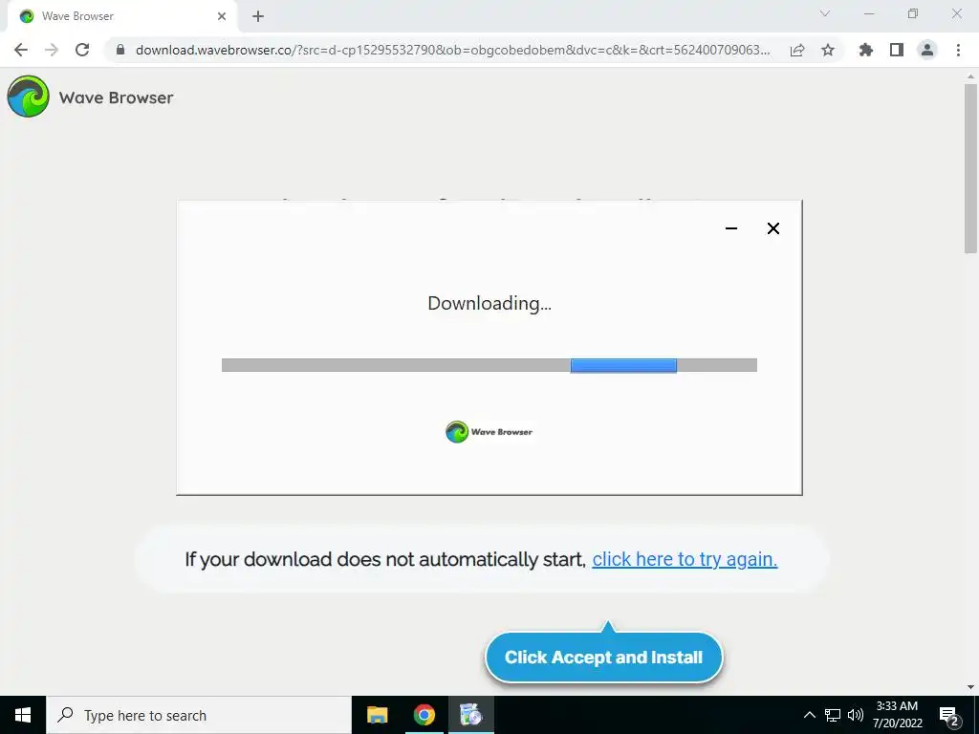979x734 pixels.
Task: Minimize the Downloading dialog
Action: [x=731, y=228]
